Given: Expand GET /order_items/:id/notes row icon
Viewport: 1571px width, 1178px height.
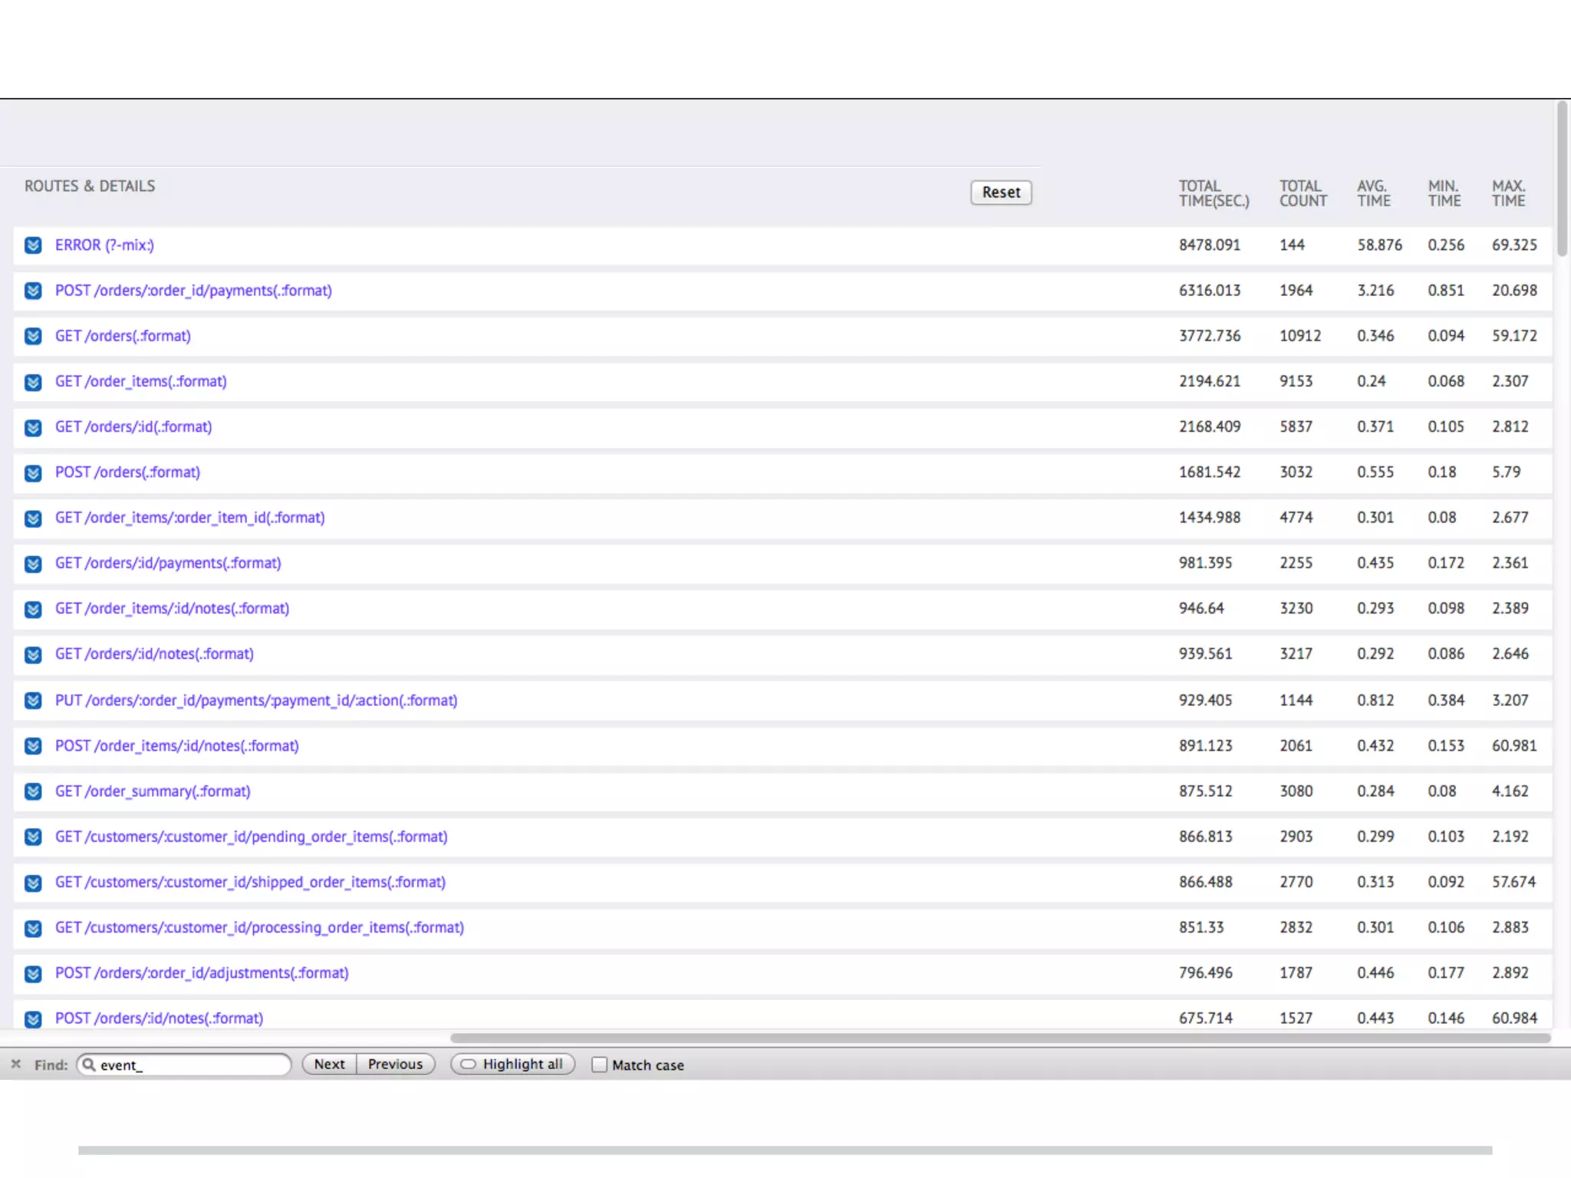Looking at the screenshot, I should pyautogui.click(x=33, y=609).
